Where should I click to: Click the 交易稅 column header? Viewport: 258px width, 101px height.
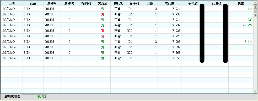click(x=217, y=3)
